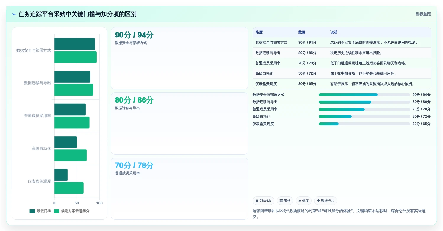Click the dark 最低门槛 bar for 普通成员采用率
The height and width of the screenshot is (231, 443).
click(x=70, y=109)
